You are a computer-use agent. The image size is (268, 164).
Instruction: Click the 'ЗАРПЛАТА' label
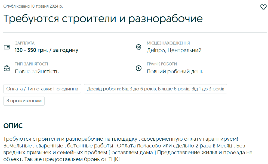tap(25, 43)
